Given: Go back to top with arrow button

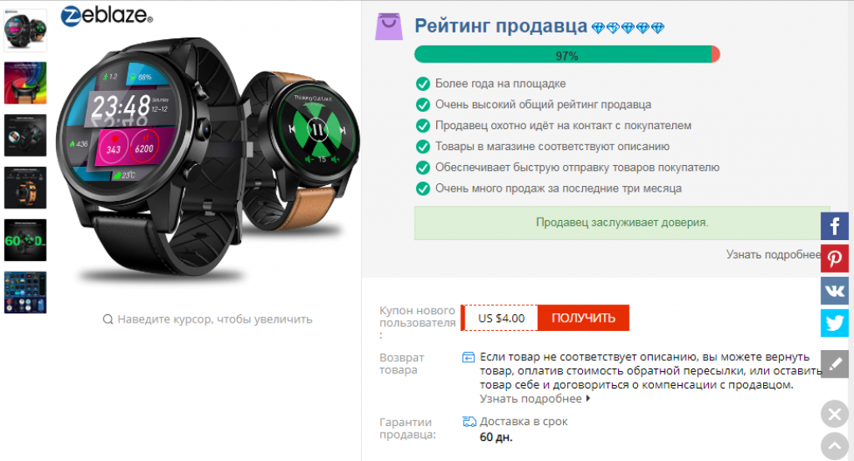Looking at the screenshot, I should 834,446.
